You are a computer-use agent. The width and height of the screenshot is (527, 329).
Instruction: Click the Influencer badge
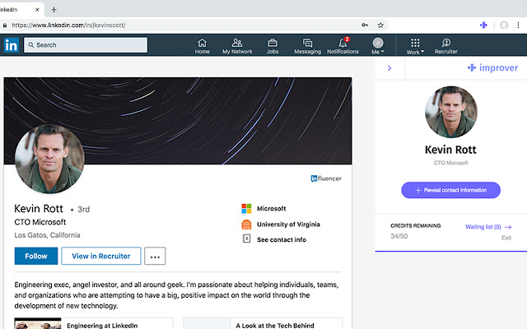click(326, 178)
